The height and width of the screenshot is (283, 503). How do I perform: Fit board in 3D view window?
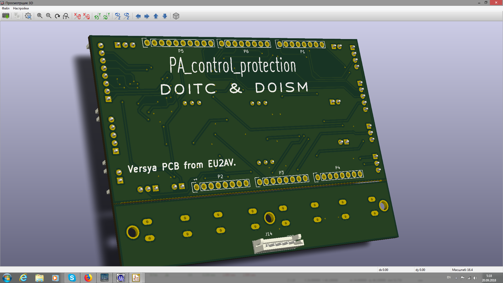(66, 16)
